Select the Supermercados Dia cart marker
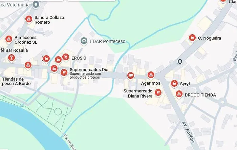237x150 pixels. point(64,73)
